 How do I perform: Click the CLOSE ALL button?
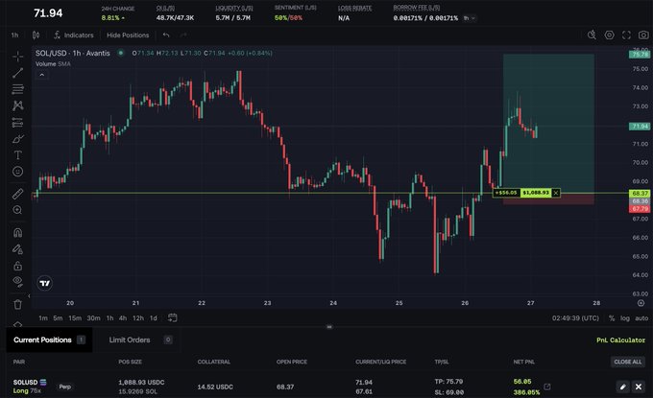(x=628, y=362)
